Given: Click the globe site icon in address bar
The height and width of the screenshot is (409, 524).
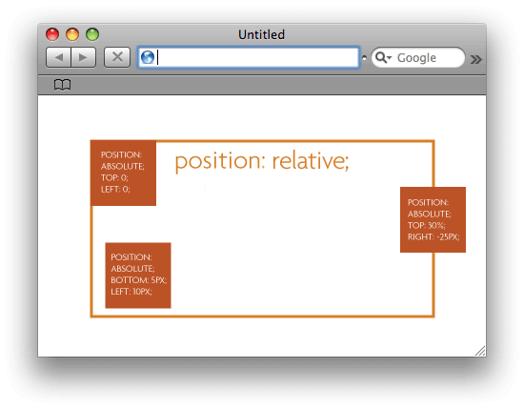Looking at the screenshot, I should (148, 57).
